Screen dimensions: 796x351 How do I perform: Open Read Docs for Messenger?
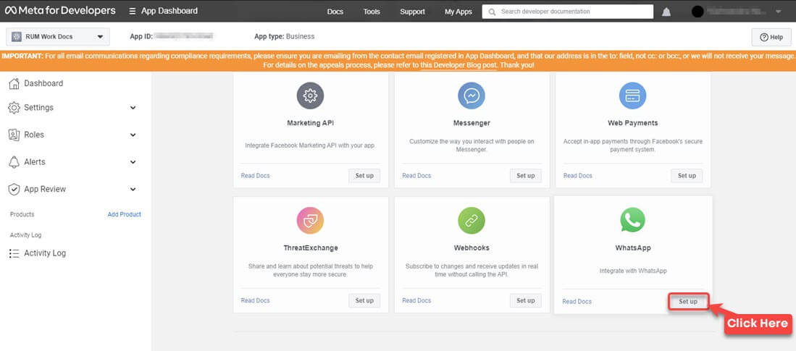tap(416, 175)
